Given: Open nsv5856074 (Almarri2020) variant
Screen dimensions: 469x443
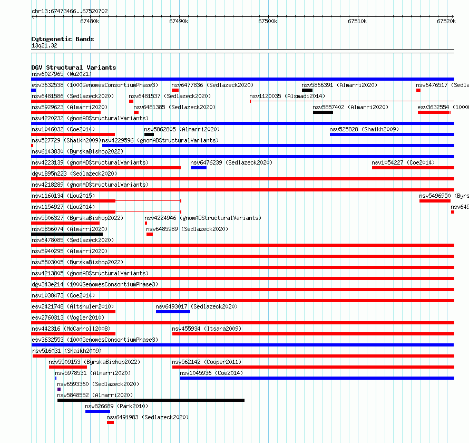Looking at the screenshot, I should pyautogui.click(x=70, y=229).
